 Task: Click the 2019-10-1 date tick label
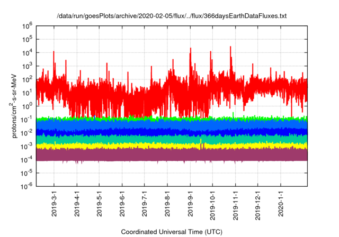click(x=212, y=206)
